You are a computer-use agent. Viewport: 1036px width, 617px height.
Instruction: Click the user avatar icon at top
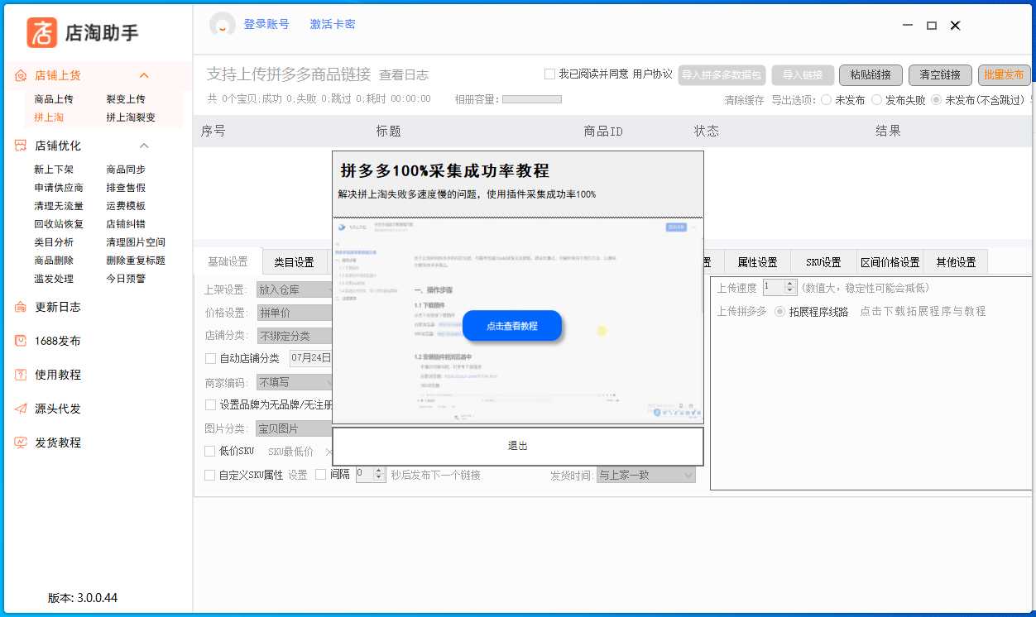coord(222,25)
